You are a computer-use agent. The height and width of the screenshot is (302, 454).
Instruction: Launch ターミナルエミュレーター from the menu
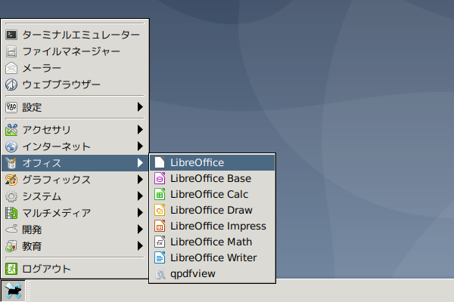75,35
